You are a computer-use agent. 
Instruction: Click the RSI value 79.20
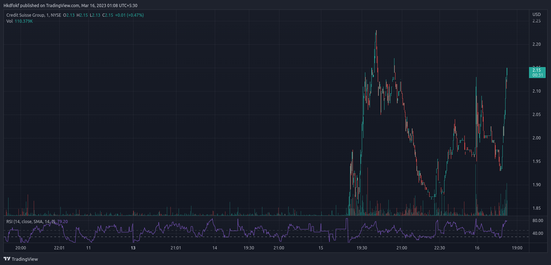coord(62,221)
